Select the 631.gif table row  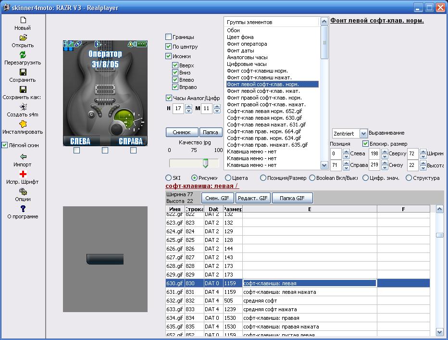298,292
